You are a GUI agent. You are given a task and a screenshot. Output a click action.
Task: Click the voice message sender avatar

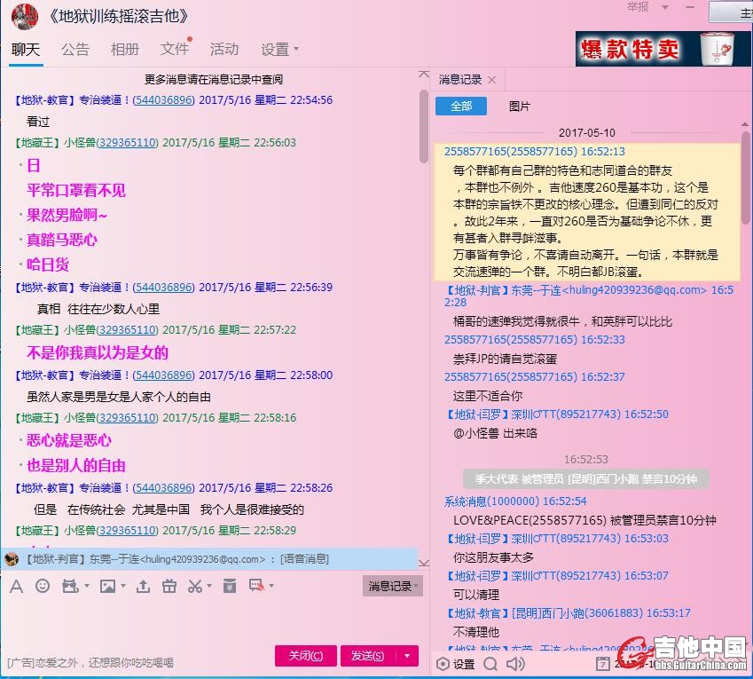[x=12, y=559]
